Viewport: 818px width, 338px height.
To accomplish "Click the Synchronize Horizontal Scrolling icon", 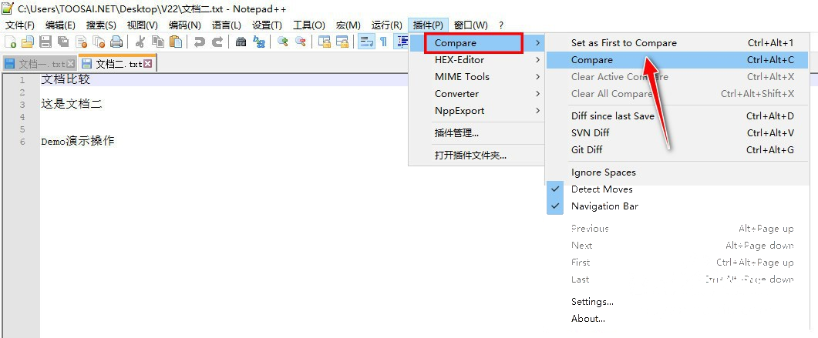I will click(x=342, y=42).
